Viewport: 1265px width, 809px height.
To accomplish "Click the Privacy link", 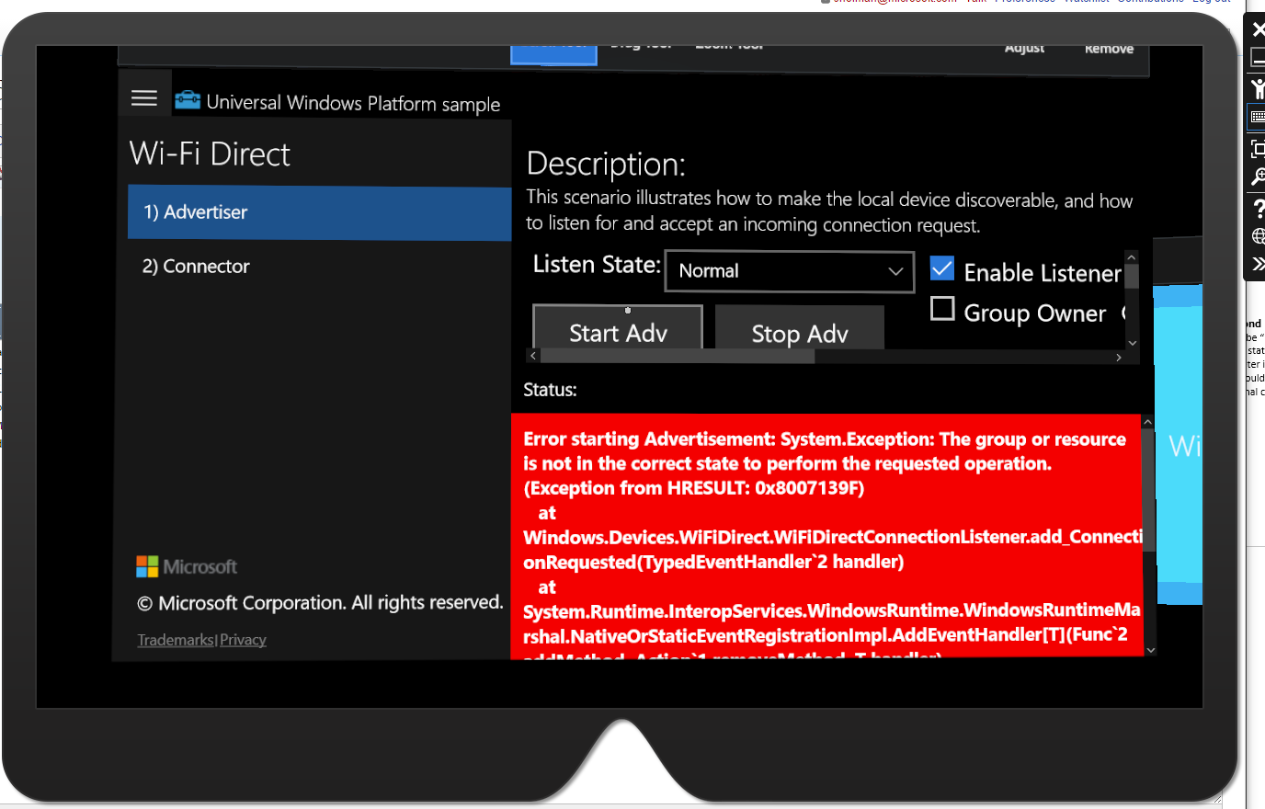I will coord(244,640).
